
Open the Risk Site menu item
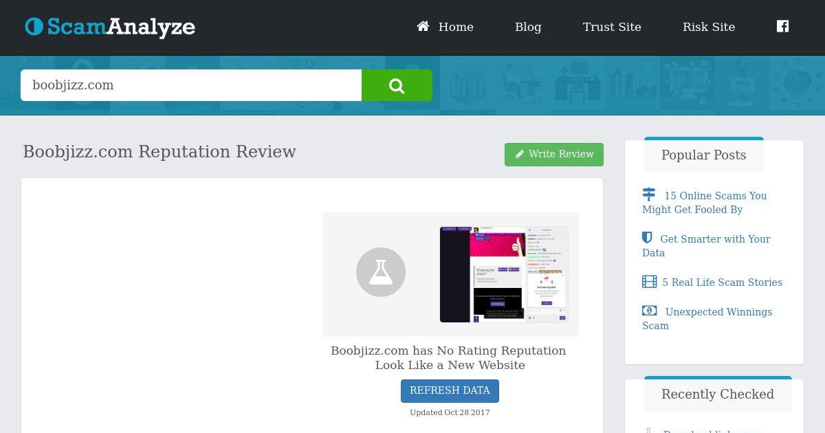pos(709,27)
